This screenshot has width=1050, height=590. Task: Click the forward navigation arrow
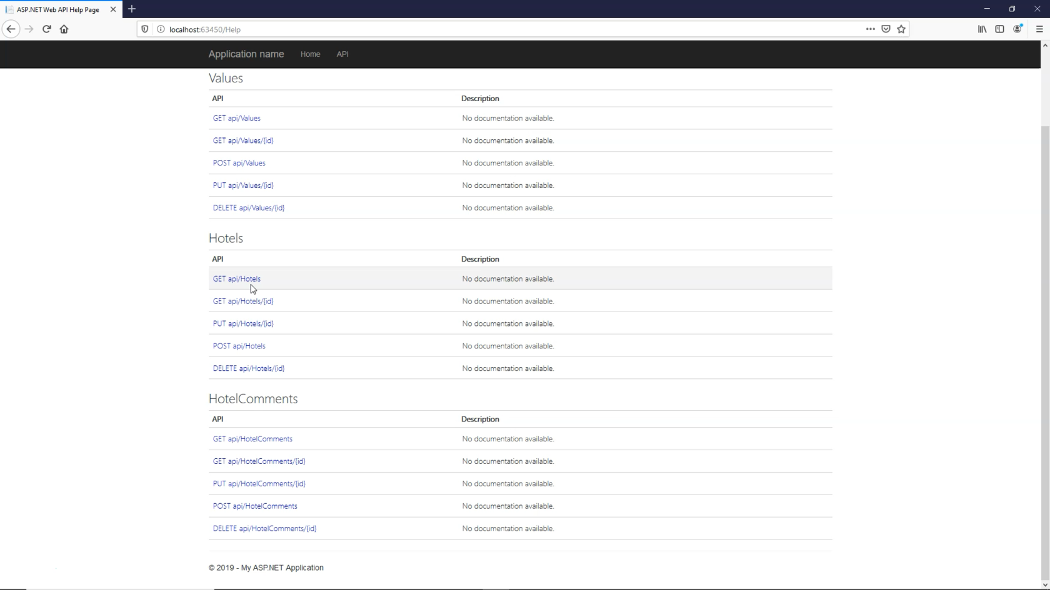pos(29,29)
